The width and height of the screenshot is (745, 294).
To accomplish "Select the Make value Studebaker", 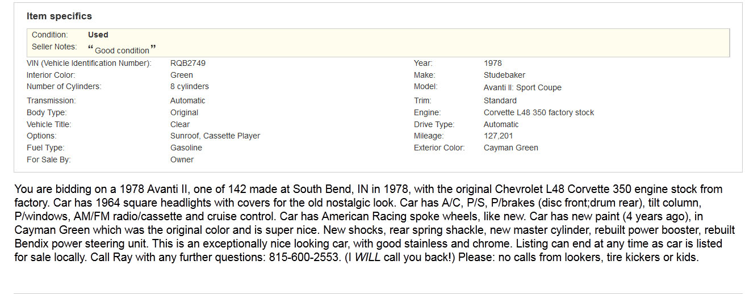I will point(504,75).
